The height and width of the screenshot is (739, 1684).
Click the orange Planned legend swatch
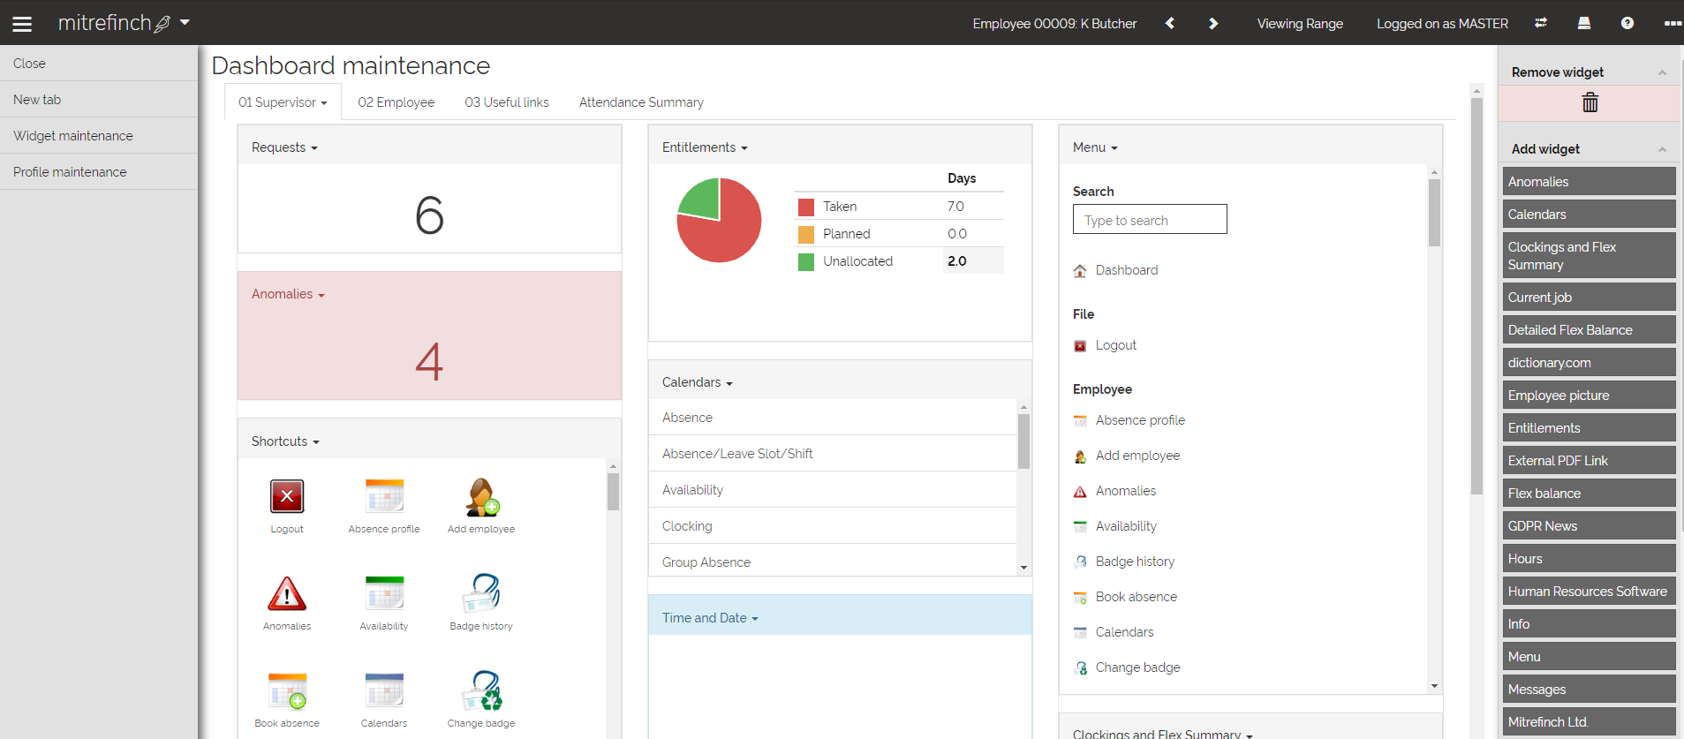[x=806, y=235]
